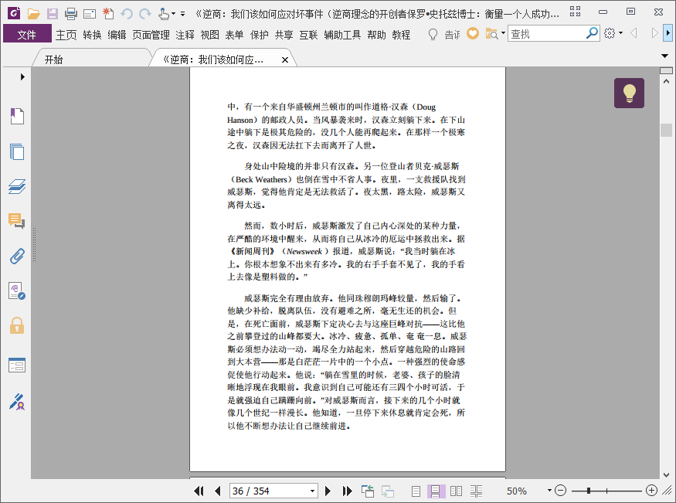The width and height of the screenshot is (676, 503).
Task: Open the 保护 ribbon tab
Action: (259, 35)
